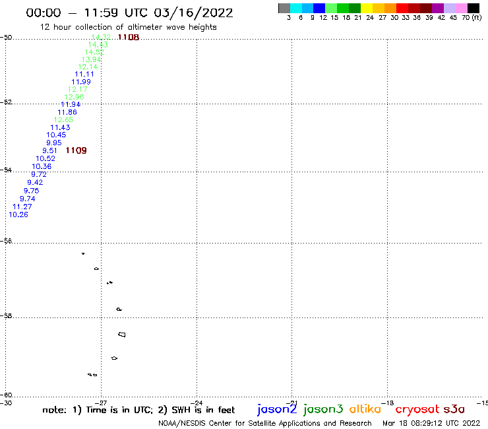The width and height of the screenshot is (488, 429).
Task: Click the -58 latitude axis label
Action: pos(6,316)
